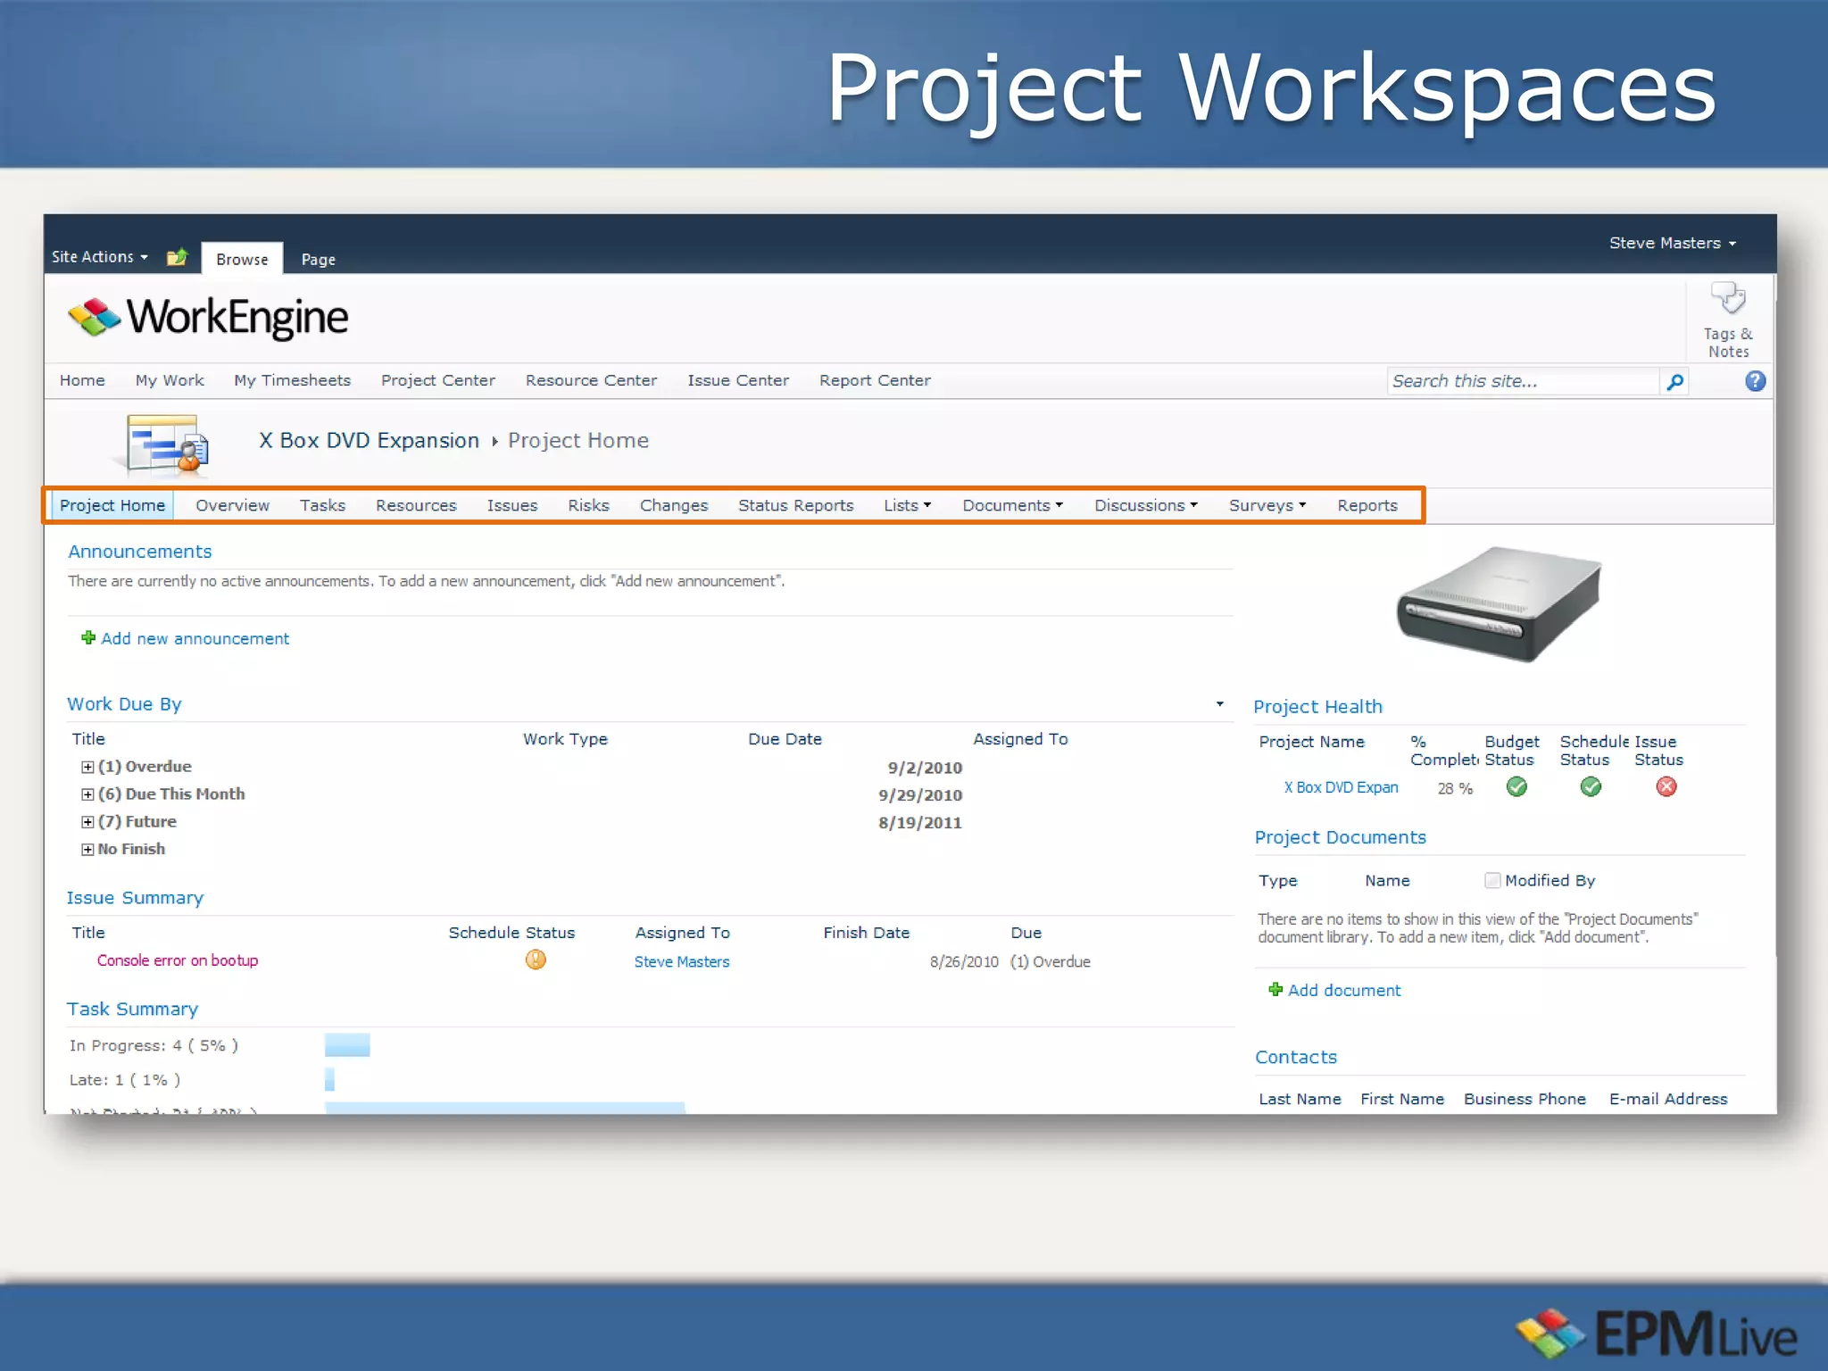1828x1371 pixels.
Task: Open the Lists dropdown menu
Action: (907, 505)
